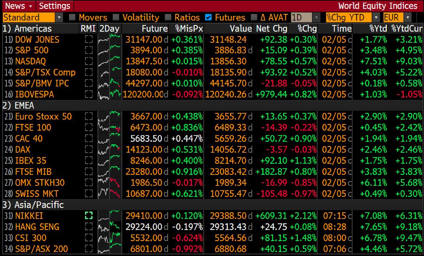Viewport: 424px width, 256px height.
Task: Sort by the %YtdCur column header
Action: [x=407, y=28]
